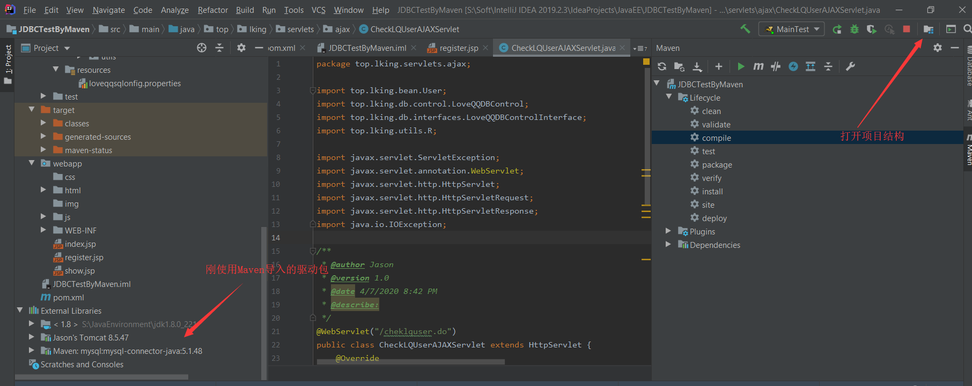The width and height of the screenshot is (972, 386).
Task: Select pom.xml in Project tree
Action: 68,297
